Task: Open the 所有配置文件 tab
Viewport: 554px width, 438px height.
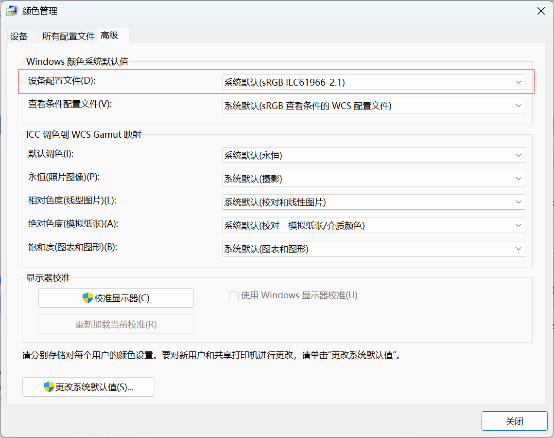Action: (68, 36)
